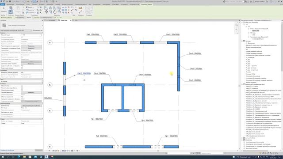Click grid bubble Б in the plan view
The width and height of the screenshot is (283, 159).
(x=50, y=85)
